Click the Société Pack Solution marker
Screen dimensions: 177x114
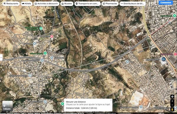(141, 107)
